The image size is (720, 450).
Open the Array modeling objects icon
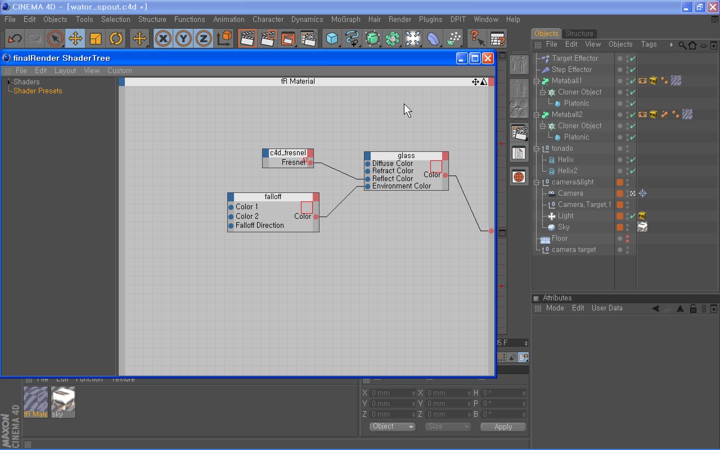pyautogui.click(x=393, y=39)
